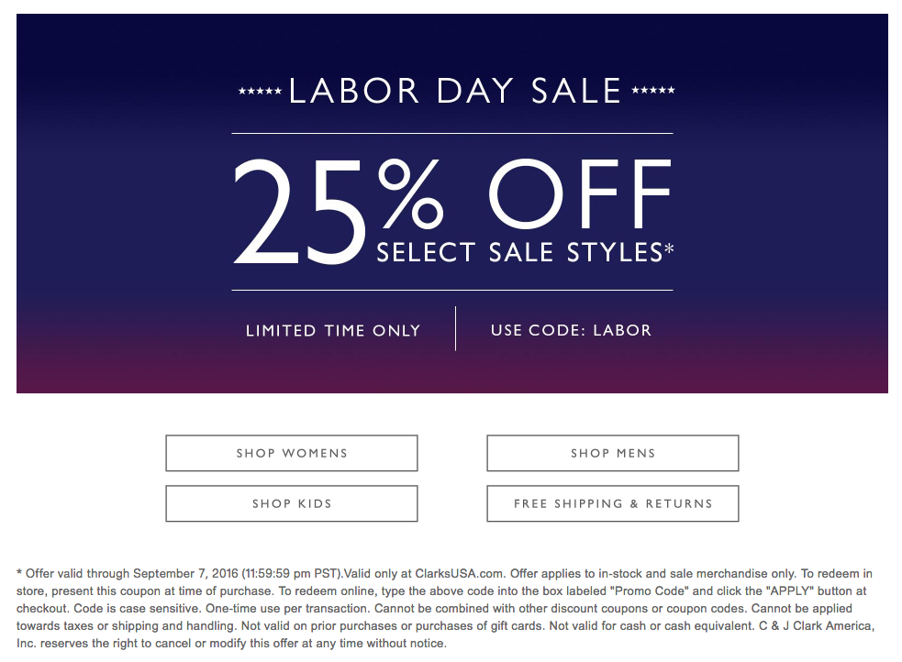Click the Use Code: LABOR text
The image size is (902, 662).
coord(571,330)
